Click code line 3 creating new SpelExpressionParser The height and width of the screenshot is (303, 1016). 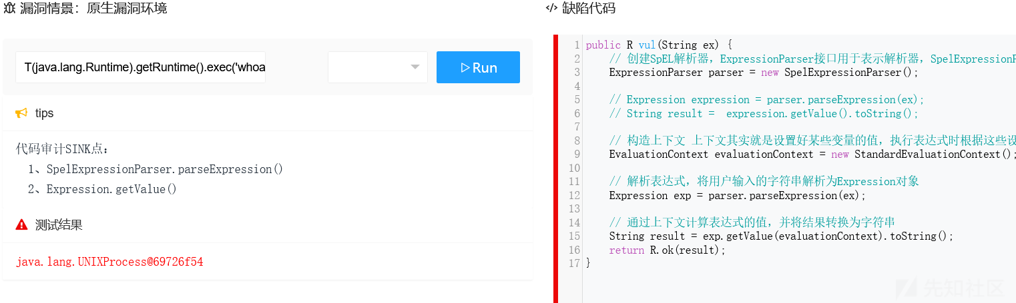[x=764, y=73]
